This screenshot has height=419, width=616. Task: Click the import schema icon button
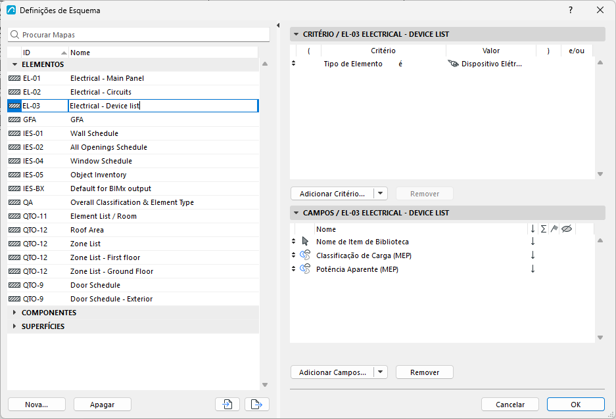coord(227,404)
